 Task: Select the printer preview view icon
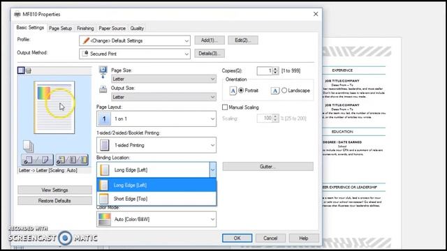point(29,70)
